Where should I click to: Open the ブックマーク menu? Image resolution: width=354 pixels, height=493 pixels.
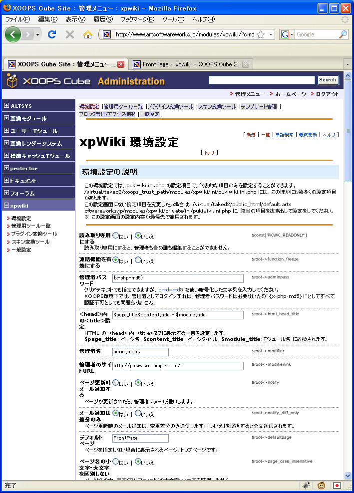click(137, 19)
